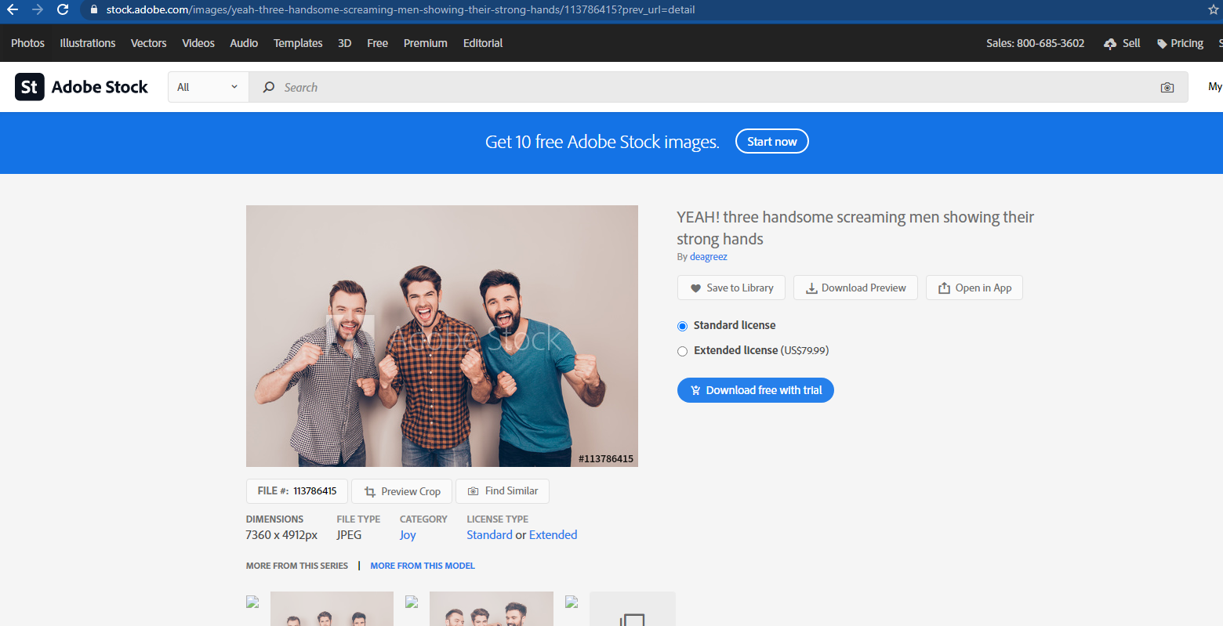Click the Extended license type link

coord(553,535)
